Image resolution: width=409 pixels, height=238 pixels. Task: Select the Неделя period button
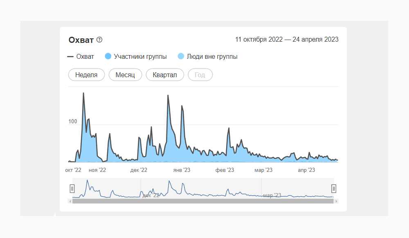click(x=86, y=75)
